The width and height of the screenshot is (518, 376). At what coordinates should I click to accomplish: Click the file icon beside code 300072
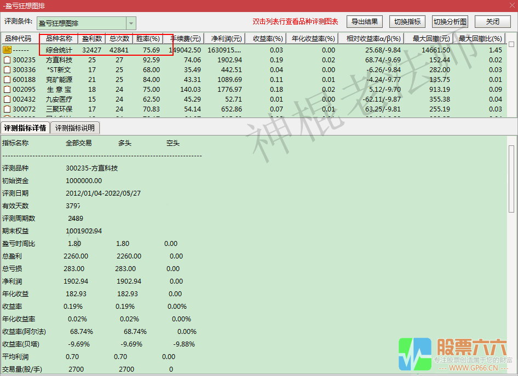click(7, 109)
